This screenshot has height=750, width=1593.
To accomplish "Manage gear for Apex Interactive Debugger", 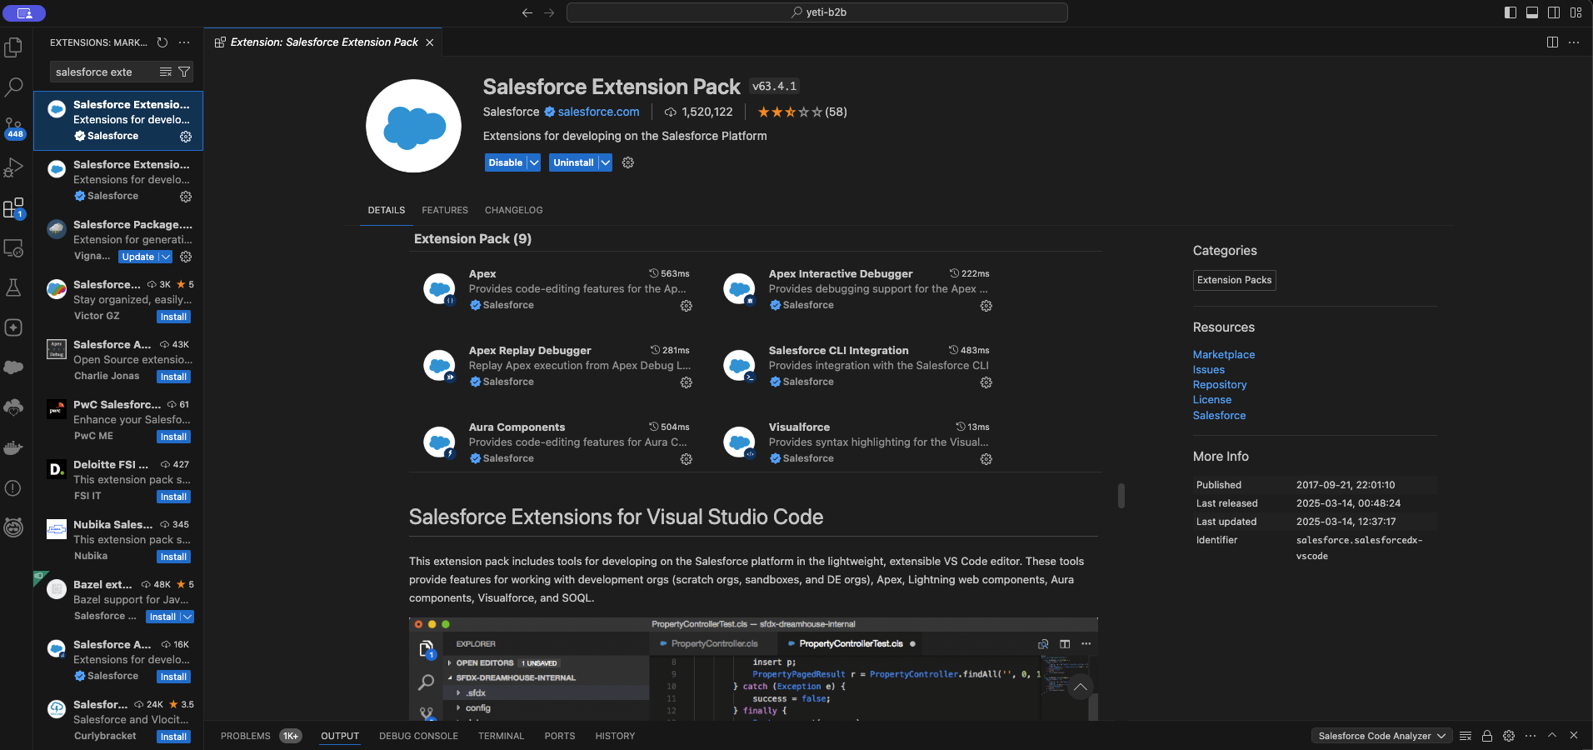I will (x=986, y=306).
